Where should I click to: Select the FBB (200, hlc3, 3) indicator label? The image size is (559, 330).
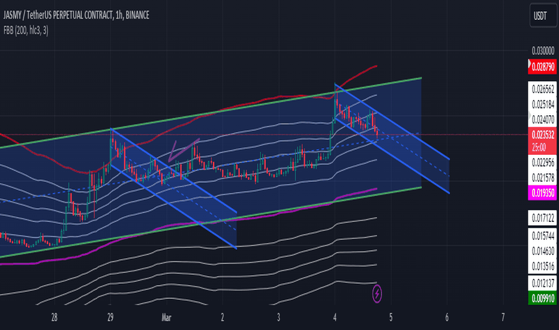point(26,31)
